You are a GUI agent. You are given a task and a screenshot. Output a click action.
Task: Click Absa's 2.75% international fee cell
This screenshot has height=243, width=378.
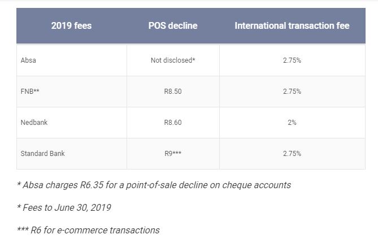292,60
